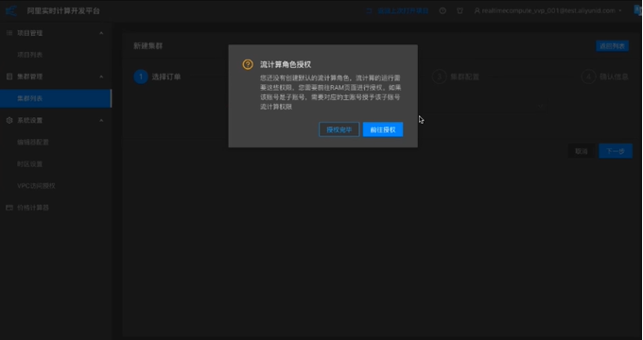
Task: Open 时区设置 in the sidebar
Action: coord(30,163)
